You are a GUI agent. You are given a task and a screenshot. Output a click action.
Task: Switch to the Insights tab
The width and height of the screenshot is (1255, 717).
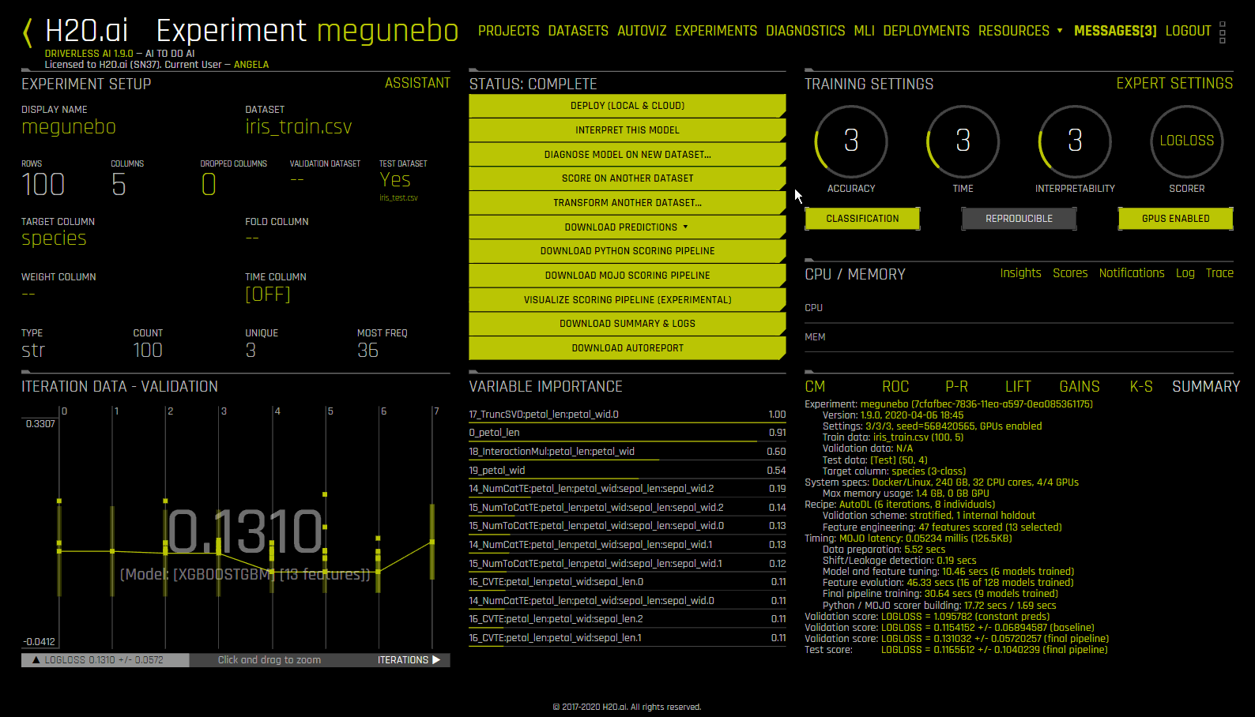tap(1020, 273)
